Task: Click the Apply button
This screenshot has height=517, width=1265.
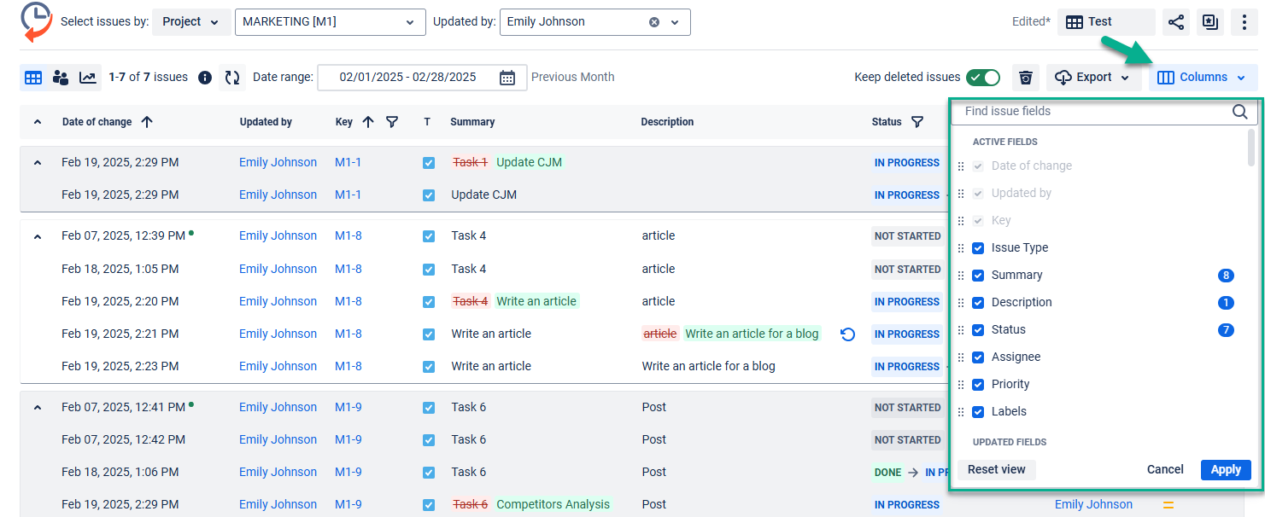Action: 1225,470
